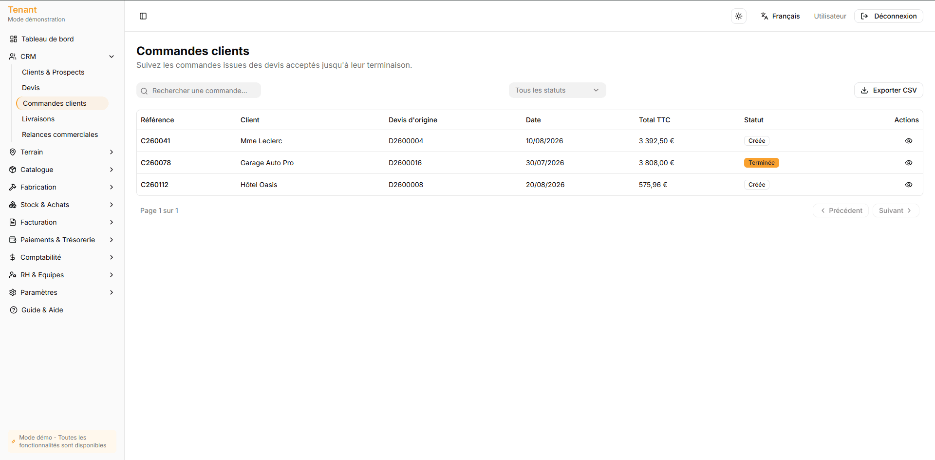The image size is (935, 460).
Task: Click the download icon on Exporter CSV
Action: 864,90
